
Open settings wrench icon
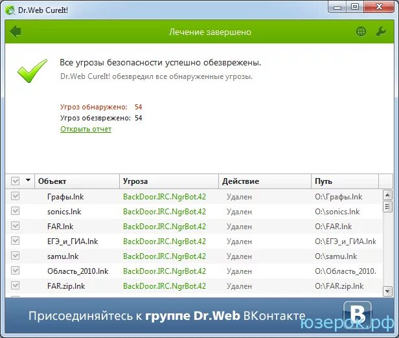click(381, 32)
